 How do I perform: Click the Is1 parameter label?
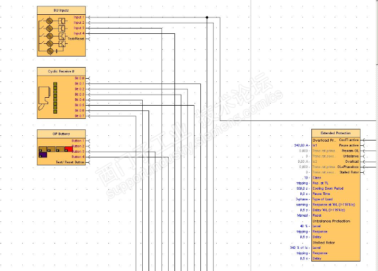[315, 145]
